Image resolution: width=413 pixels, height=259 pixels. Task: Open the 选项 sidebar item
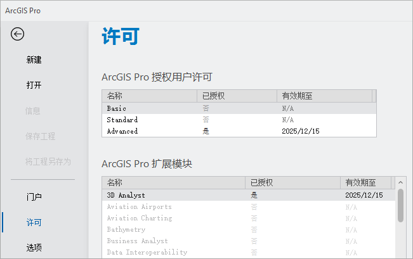pyautogui.click(x=34, y=248)
